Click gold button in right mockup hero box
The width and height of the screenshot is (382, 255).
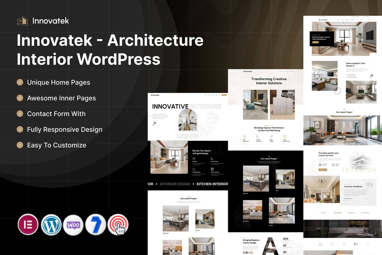[315, 42]
